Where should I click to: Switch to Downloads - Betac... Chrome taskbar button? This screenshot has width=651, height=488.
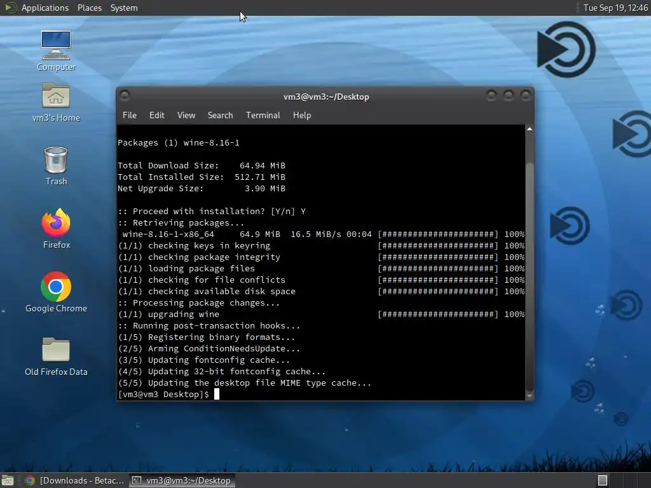pyautogui.click(x=75, y=480)
